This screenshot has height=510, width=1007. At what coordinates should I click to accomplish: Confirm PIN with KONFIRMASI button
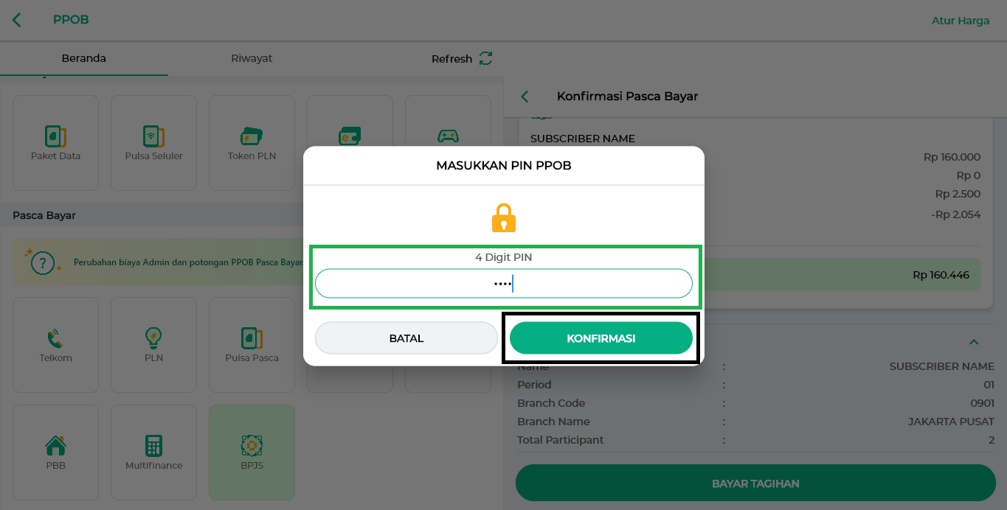click(601, 338)
